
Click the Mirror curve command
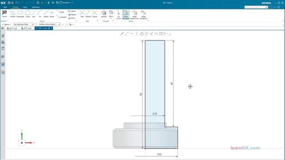tap(72, 18)
